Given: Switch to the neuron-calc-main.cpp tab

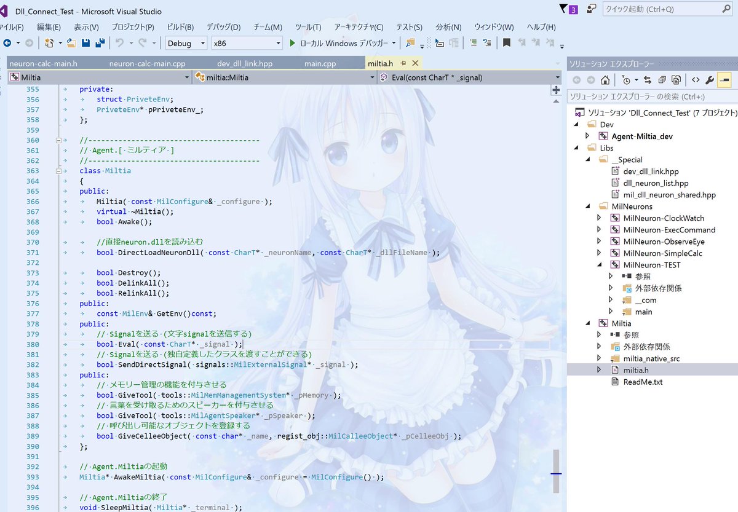Looking at the screenshot, I should coord(148,63).
